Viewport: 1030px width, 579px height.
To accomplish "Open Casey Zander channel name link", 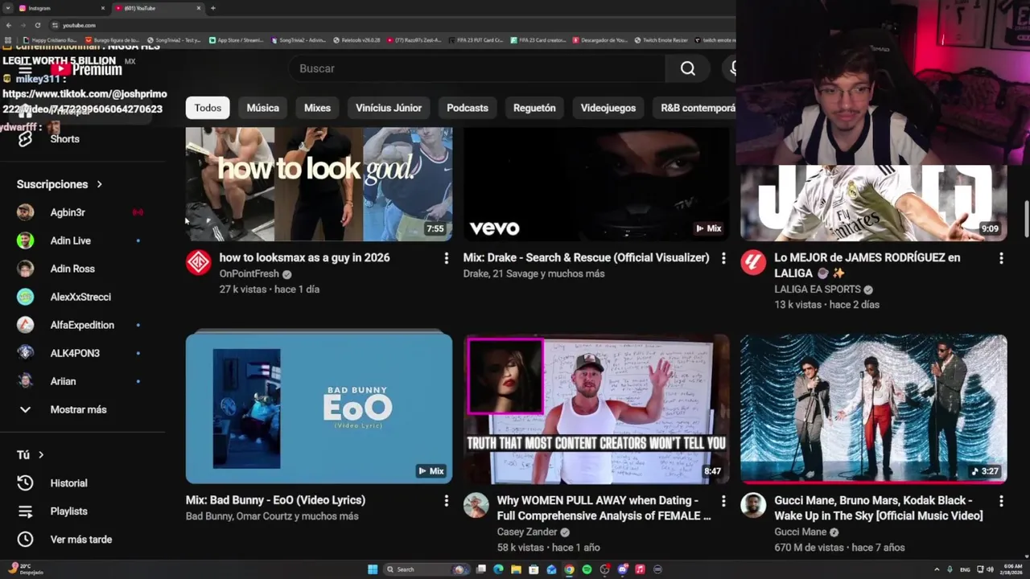I will pyautogui.click(x=527, y=532).
